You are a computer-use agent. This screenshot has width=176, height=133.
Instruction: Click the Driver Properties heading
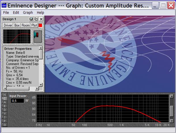pos(18,49)
